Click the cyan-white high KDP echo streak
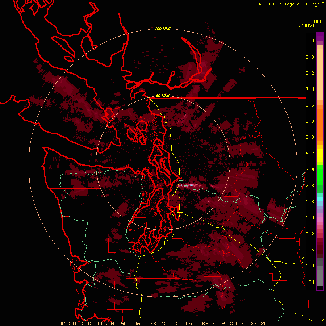This screenshot has height=326, width=326. (x=189, y=185)
